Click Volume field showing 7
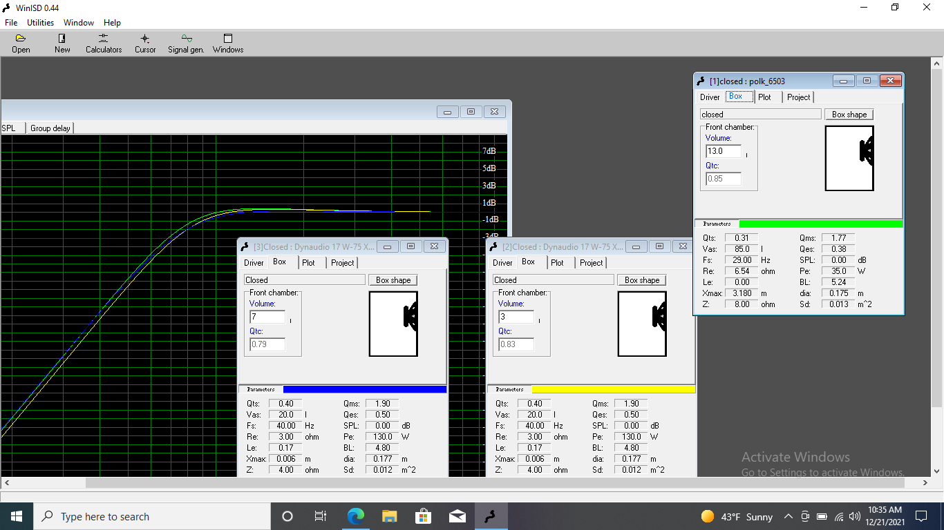This screenshot has width=944, height=530. (x=267, y=317)
